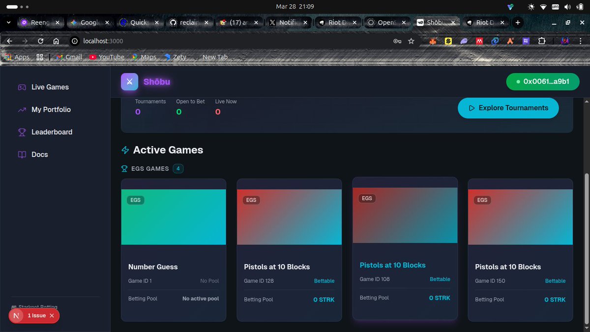Viewport: 590px width, 332px height.
Task: Go to the Leaderboard page
Action: click(x=52, y=132)
